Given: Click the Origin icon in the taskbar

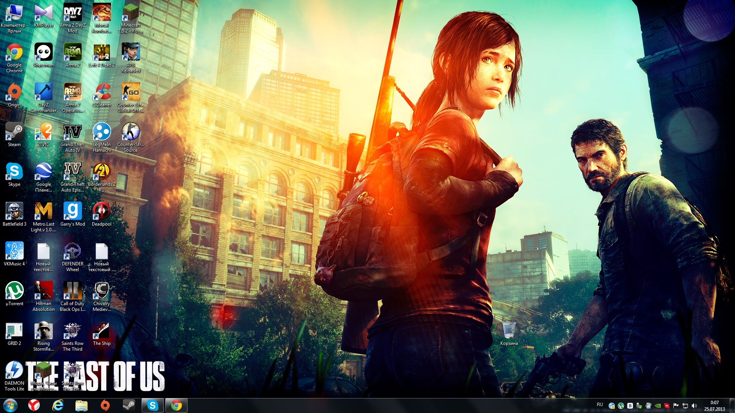Looking at the screenshot, I should point(105,405).
